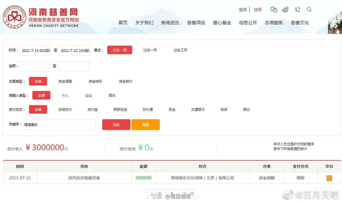The width and height of the screenshot is (342, 203).
Task: Select 全部 for 支付方式
Action: click(38, 109)
